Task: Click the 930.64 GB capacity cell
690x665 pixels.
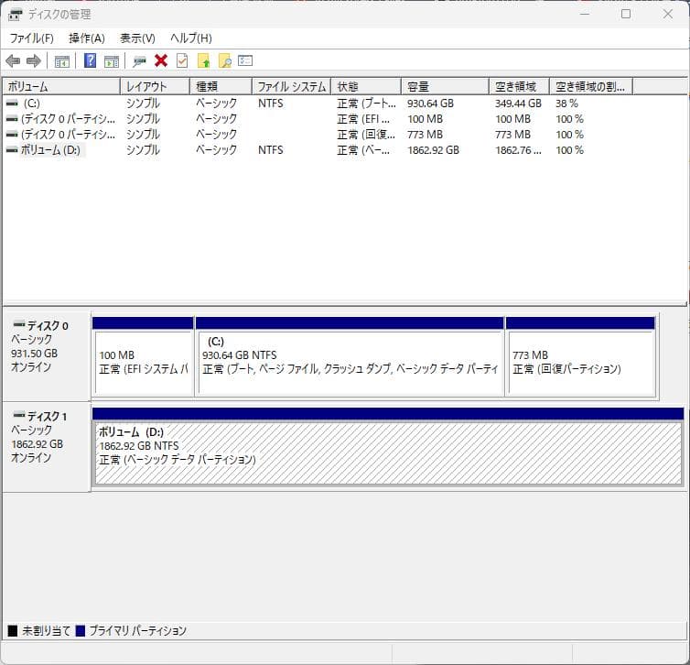Action: click(430, 104)
